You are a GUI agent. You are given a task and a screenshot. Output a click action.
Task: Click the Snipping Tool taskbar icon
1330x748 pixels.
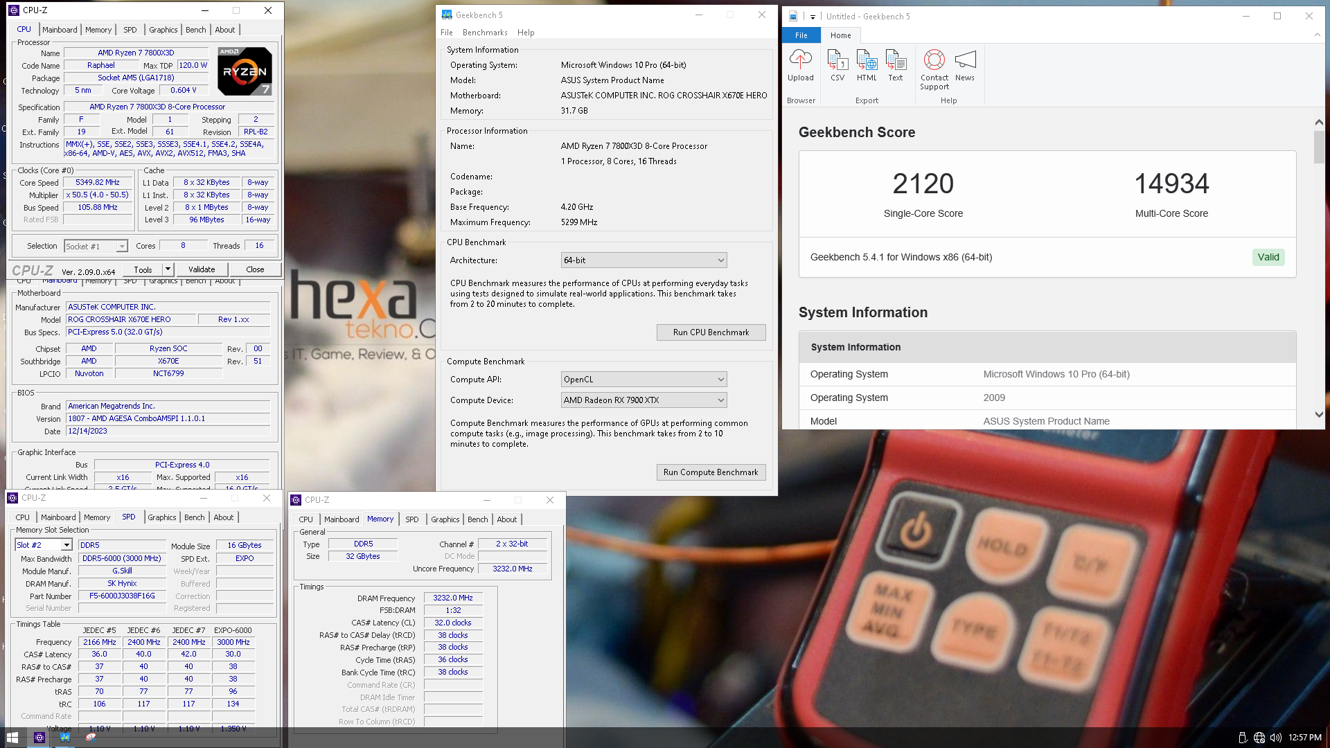(x=91, y=738)
